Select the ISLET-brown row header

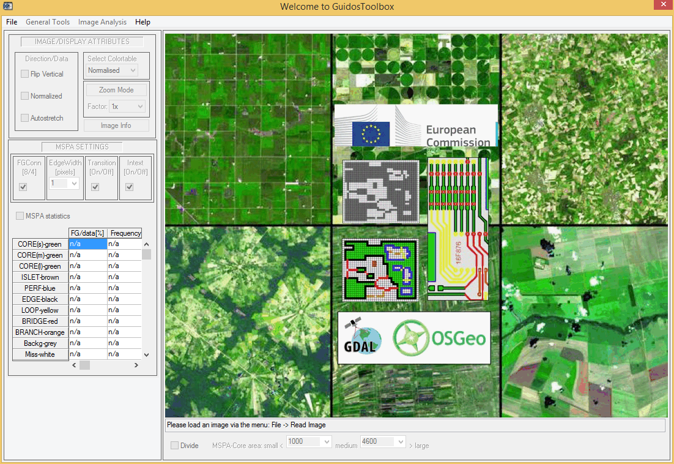pos(40,277)
